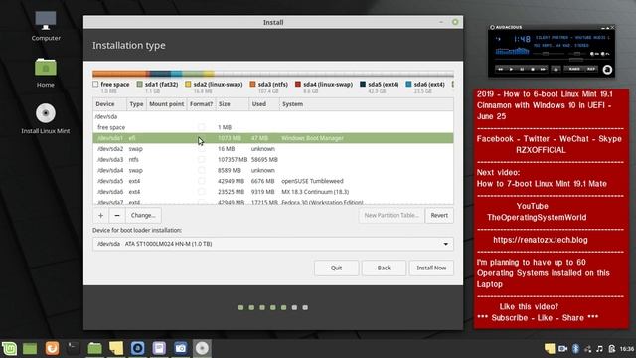The image size is (636, 358).
Task: Click the sda5 (ext4) dark blue legend swatch
Action: 363,84
